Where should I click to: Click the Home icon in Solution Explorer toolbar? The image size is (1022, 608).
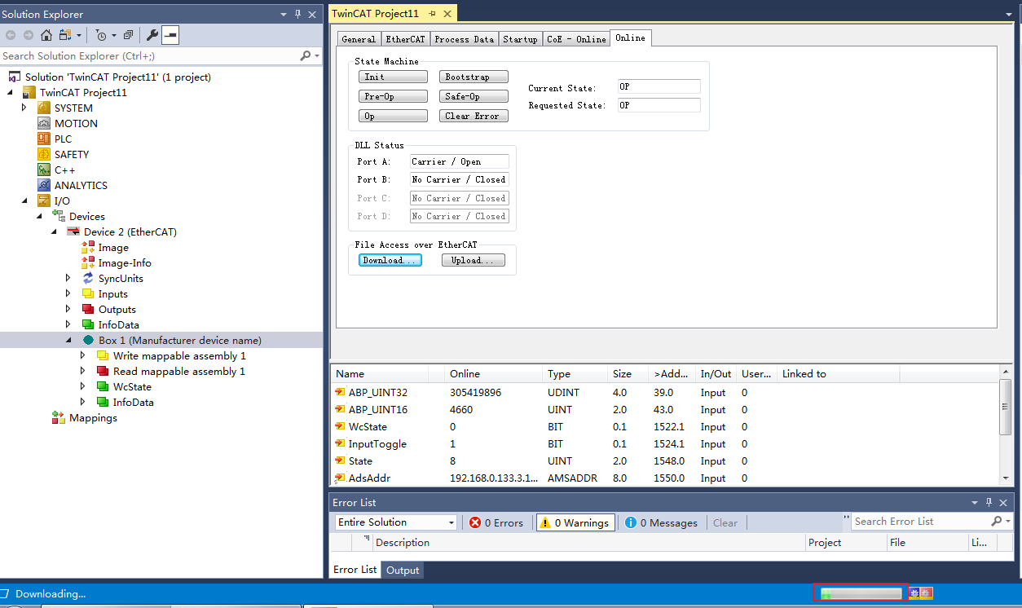pyautogui.click(x=46, y=35)
